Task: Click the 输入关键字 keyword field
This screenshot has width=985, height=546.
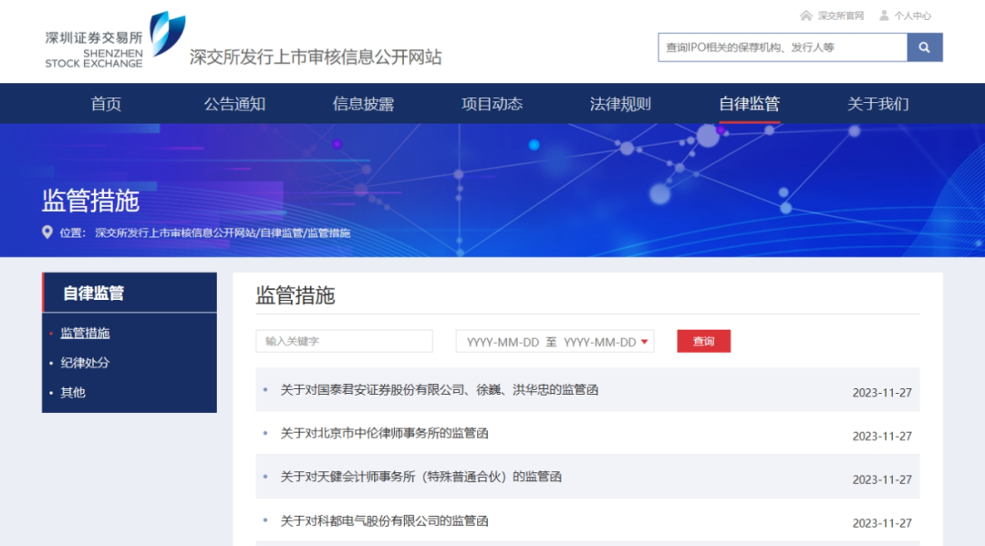Action: pyautogui.click(x=344, y=342)
